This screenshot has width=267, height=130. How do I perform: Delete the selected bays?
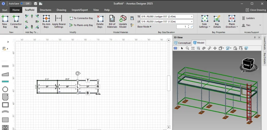pyautogui.click(x=100, y=19)
